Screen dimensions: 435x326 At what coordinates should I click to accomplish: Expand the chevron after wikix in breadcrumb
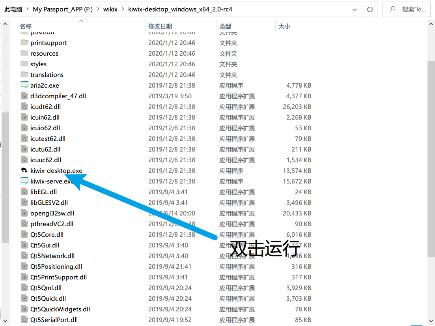coord(123,9)
